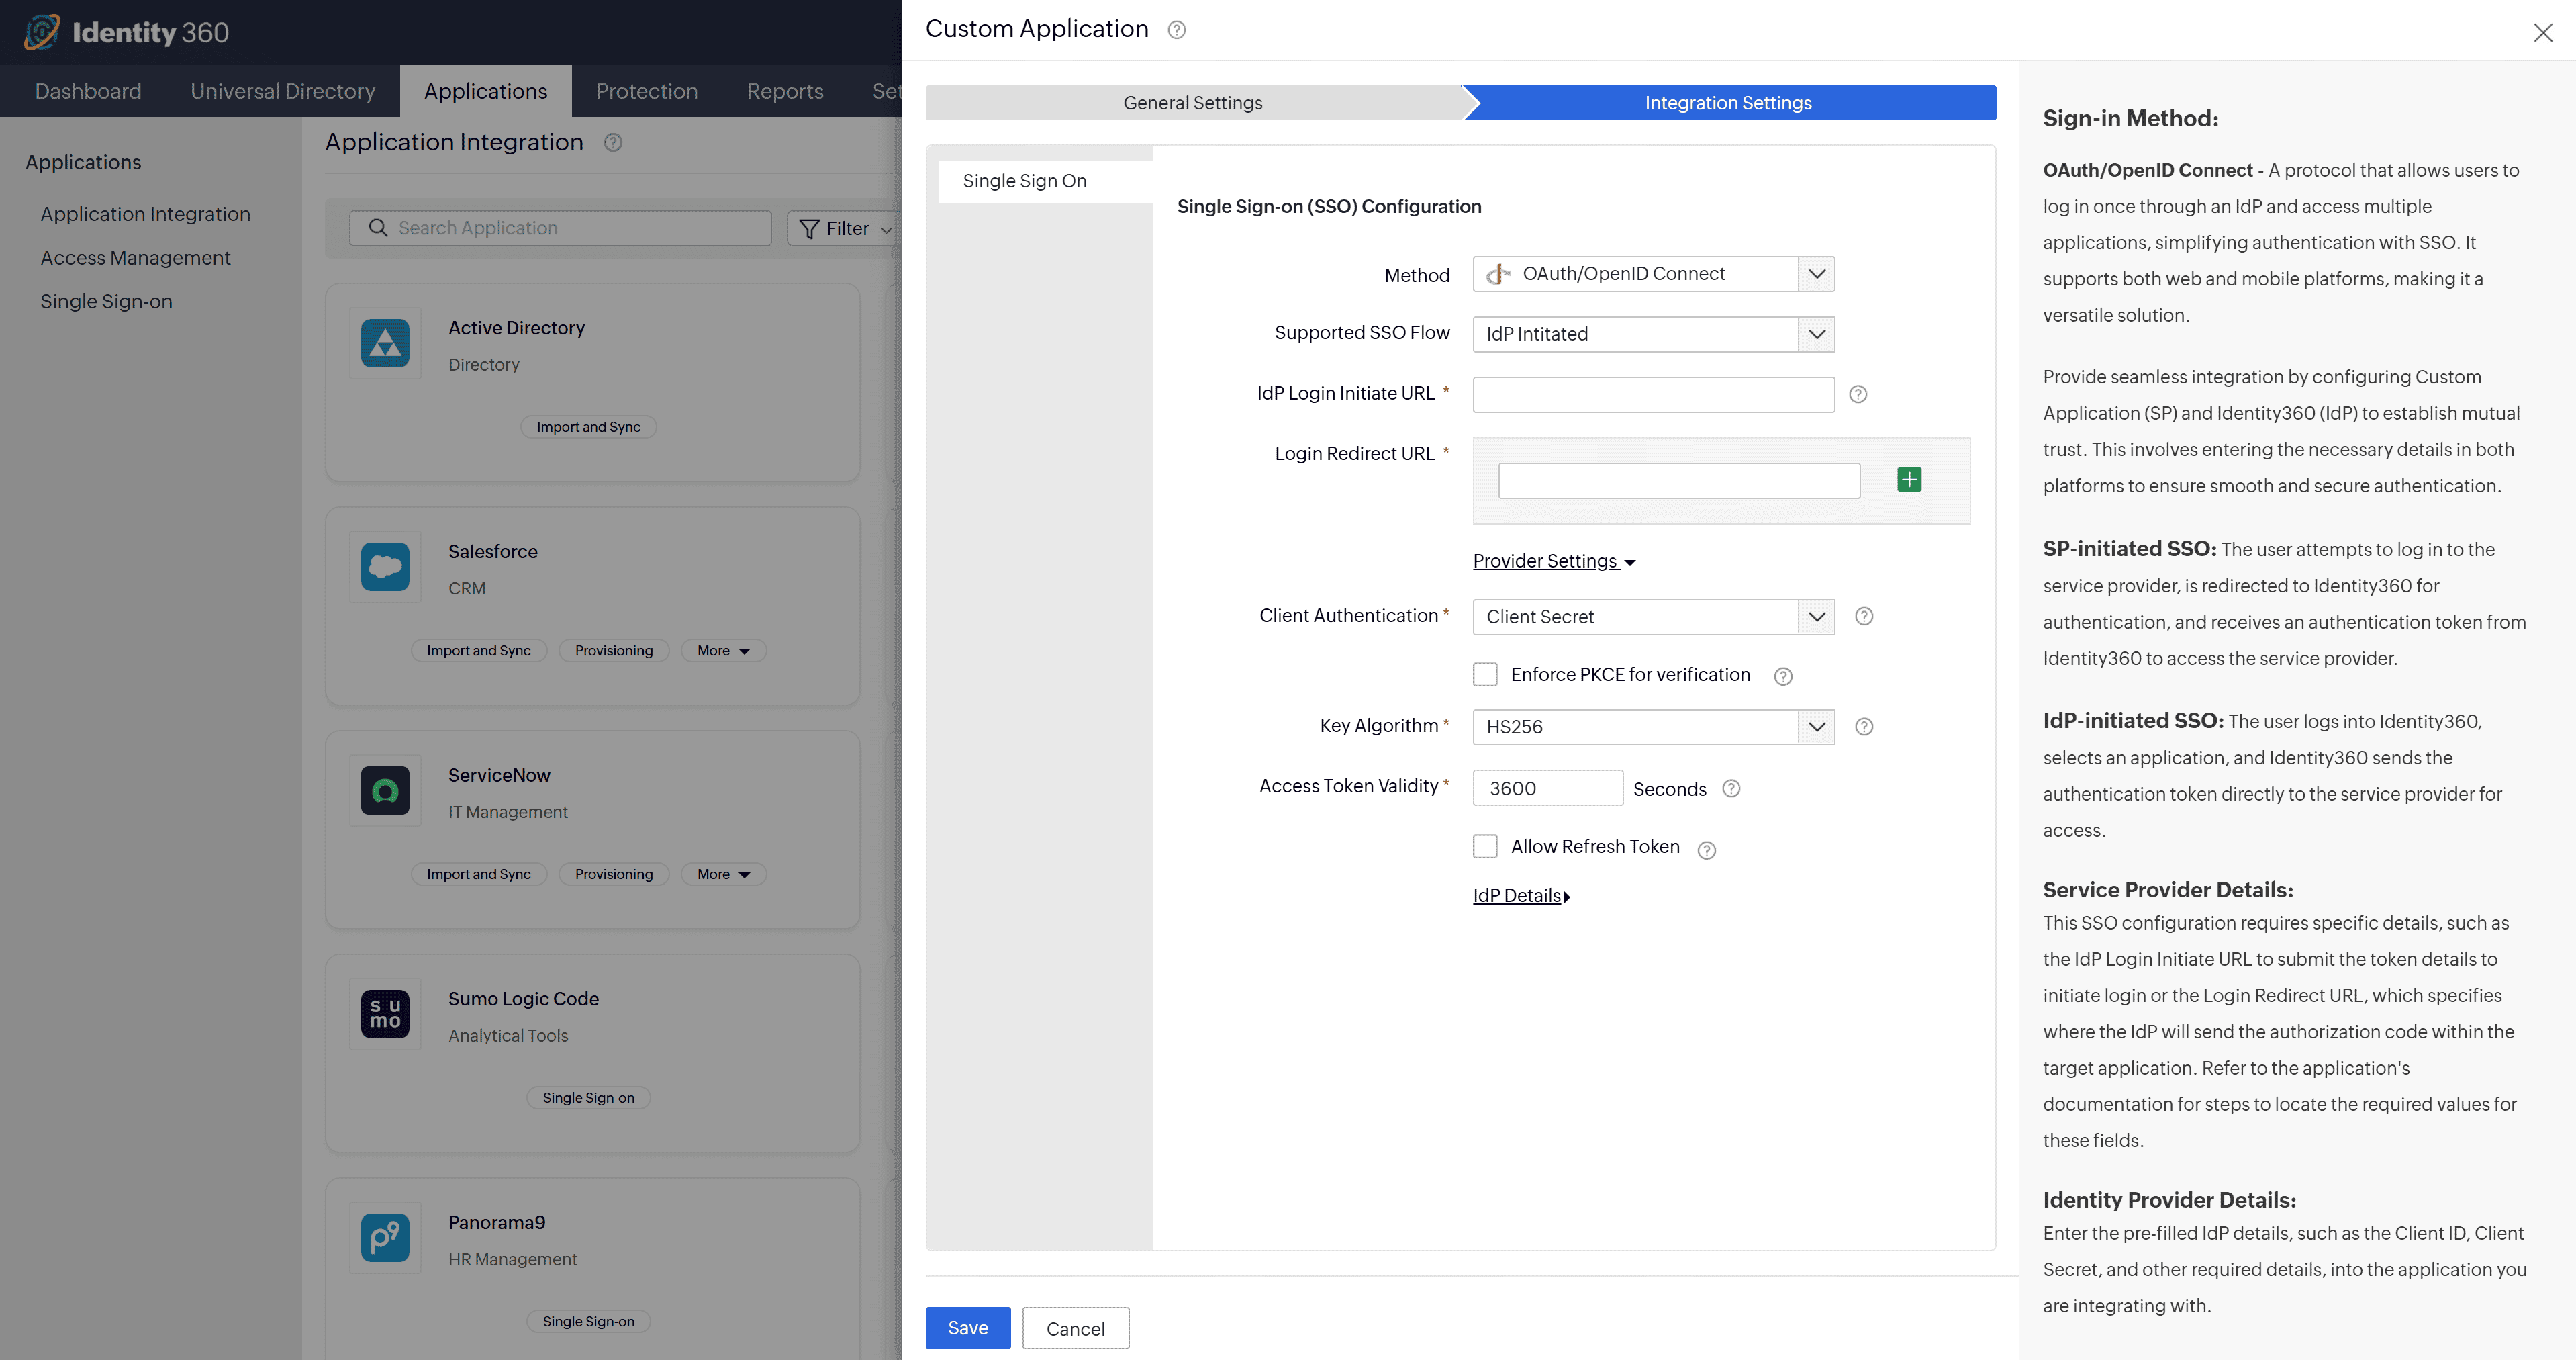
Task: Click the Sumo Logic Code title
Action: pyautogui.click(x=523, y=999)
